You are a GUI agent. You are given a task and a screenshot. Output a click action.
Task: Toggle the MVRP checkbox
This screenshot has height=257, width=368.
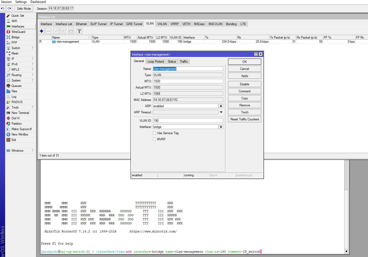click(154, 139)
